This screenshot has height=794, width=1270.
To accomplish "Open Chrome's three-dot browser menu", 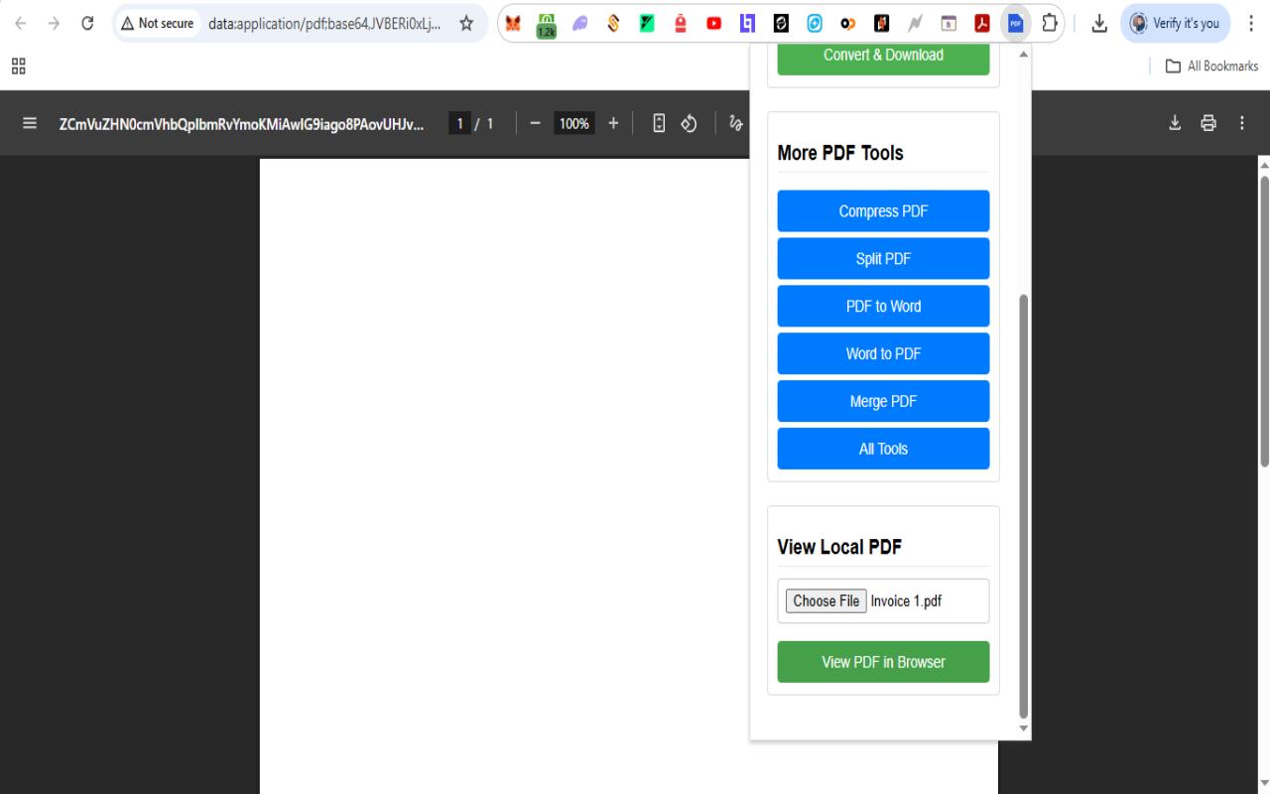I will click(1250, 23).
